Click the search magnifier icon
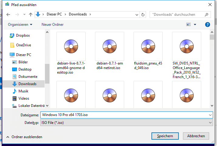This screenshot has height=146, width=217. (206, 15)
